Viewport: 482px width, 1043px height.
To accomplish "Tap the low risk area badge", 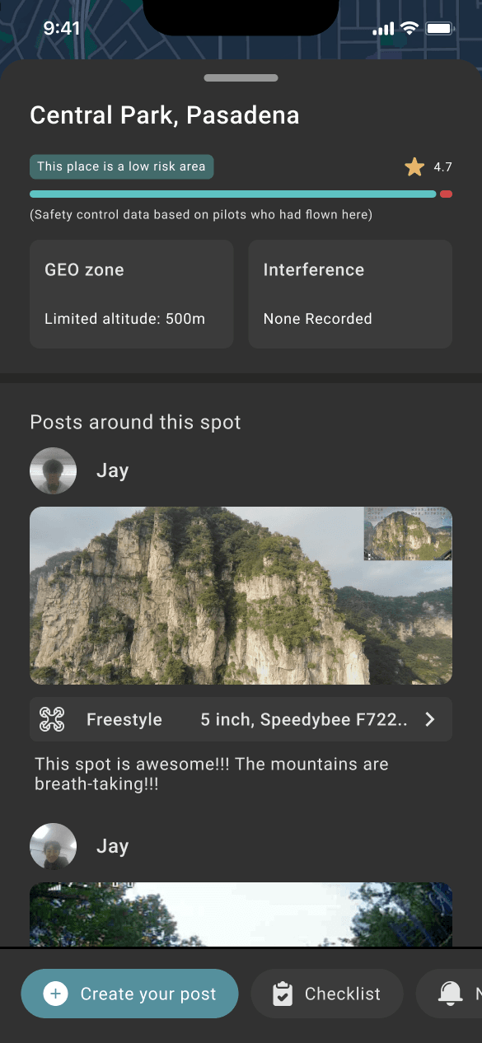I will pyautogui.click(x=122, y=166).
